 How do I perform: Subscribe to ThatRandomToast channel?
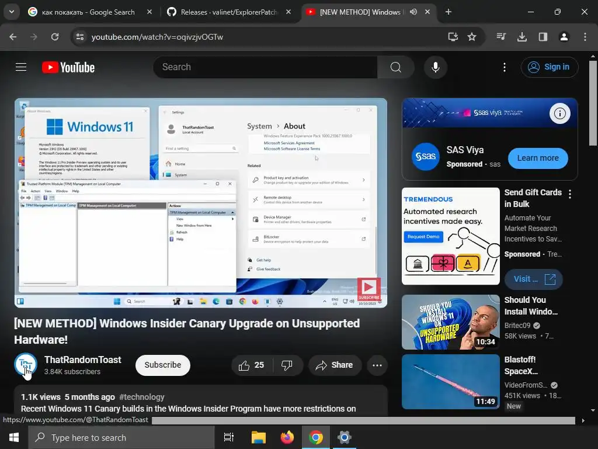(x=163, y=365)
